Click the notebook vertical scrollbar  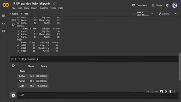pos(180,67)
